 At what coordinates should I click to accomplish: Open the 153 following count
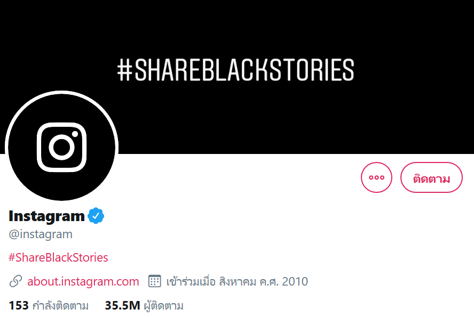pyautogui.click(x=18, y=306)
